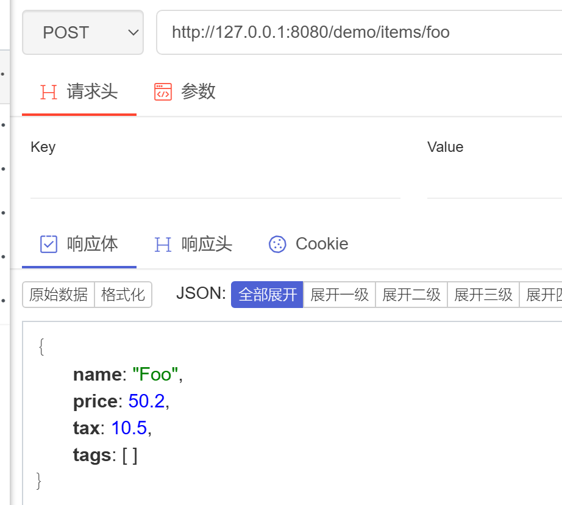
Task: Click 展开三级 to expand third level
Action: [x=483, y=295]
